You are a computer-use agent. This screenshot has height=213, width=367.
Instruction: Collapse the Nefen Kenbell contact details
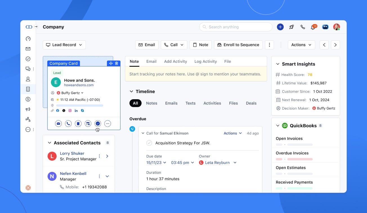(x=107, y=176)
